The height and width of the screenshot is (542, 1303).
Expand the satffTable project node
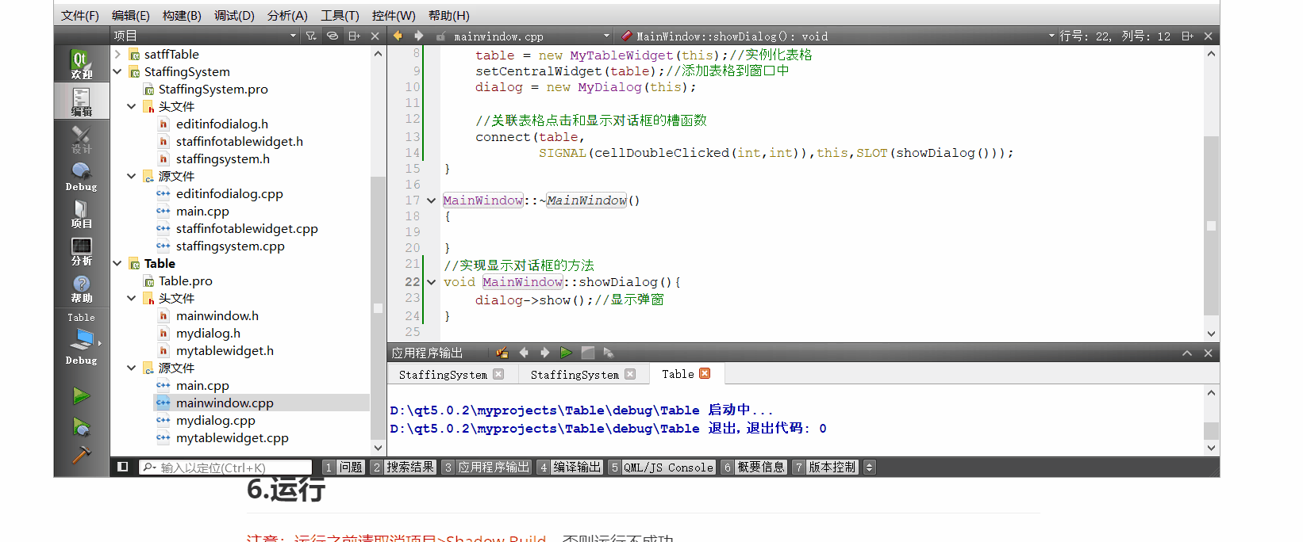click(x=117, y=54)
